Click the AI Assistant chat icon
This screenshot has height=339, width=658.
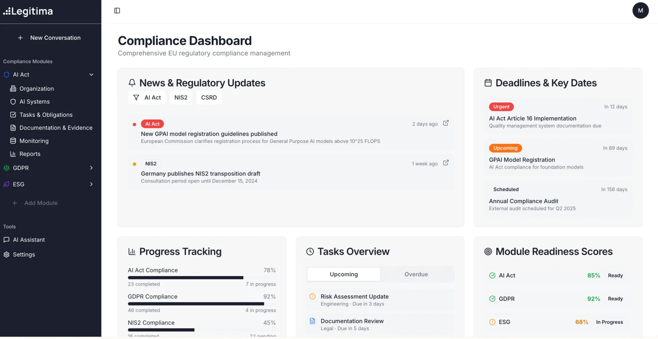(6, 240)
